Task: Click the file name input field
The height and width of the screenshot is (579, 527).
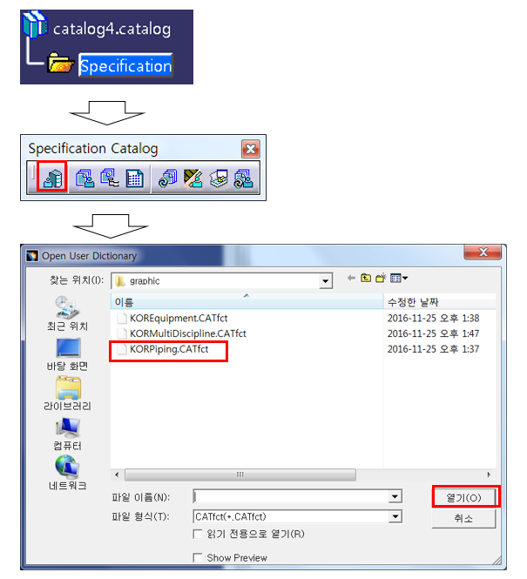Action: [291, 496]
